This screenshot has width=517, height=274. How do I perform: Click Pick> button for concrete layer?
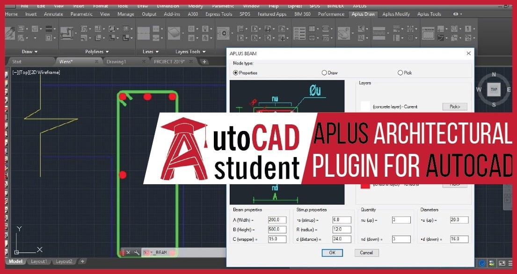(x=455, y=107)
